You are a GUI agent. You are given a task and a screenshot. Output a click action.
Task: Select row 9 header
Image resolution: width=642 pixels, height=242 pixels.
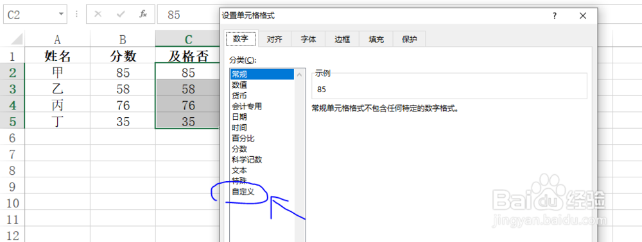pos(12,186)
